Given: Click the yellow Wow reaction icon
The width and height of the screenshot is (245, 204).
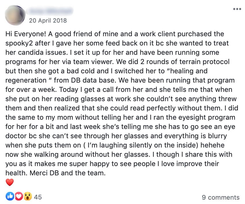Looking at the screenshot, I should coord(28,197).
